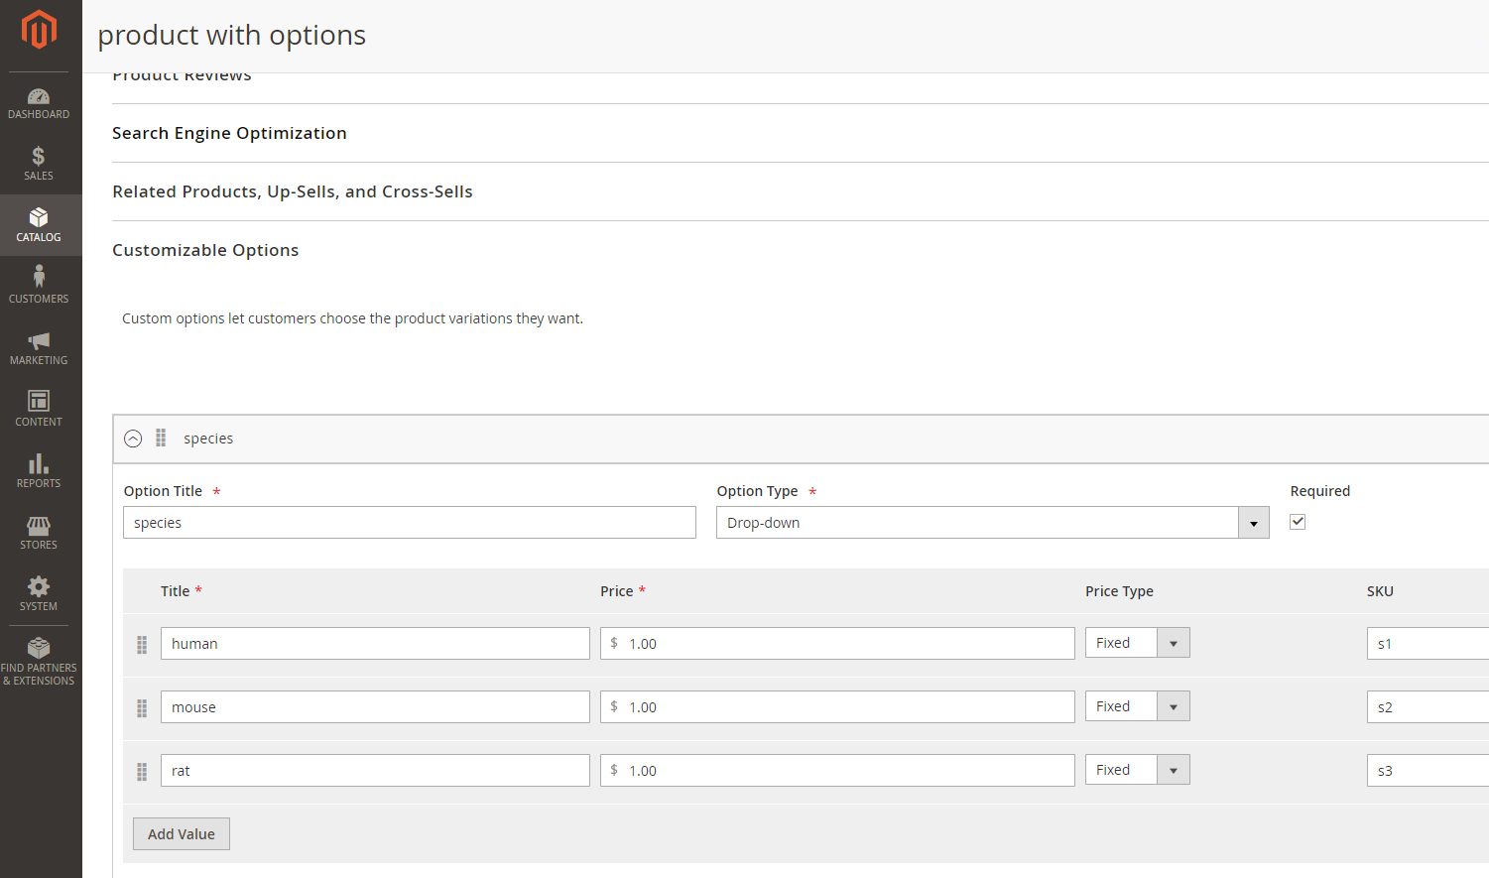The image size is (1489, 878).
Task: Open the Customers section icon
Action: pyautogui.click(x=39, y=287)
